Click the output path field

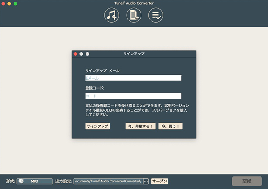[x=108, y=181]
